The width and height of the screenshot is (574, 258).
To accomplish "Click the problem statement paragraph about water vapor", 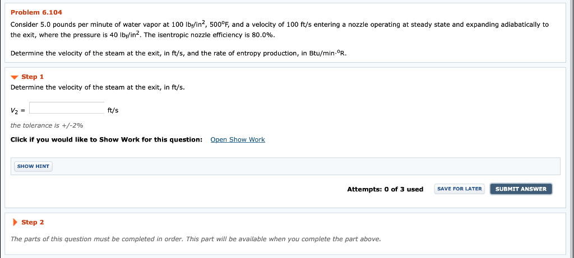I will tap(280, 30).
